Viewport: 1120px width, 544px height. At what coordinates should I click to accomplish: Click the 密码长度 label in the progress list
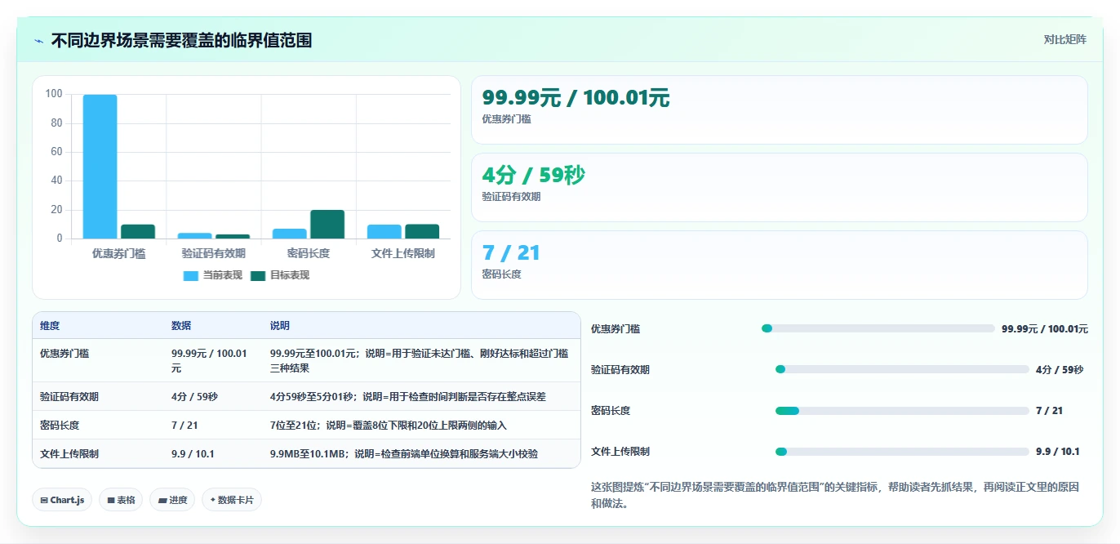click(611, 411)
